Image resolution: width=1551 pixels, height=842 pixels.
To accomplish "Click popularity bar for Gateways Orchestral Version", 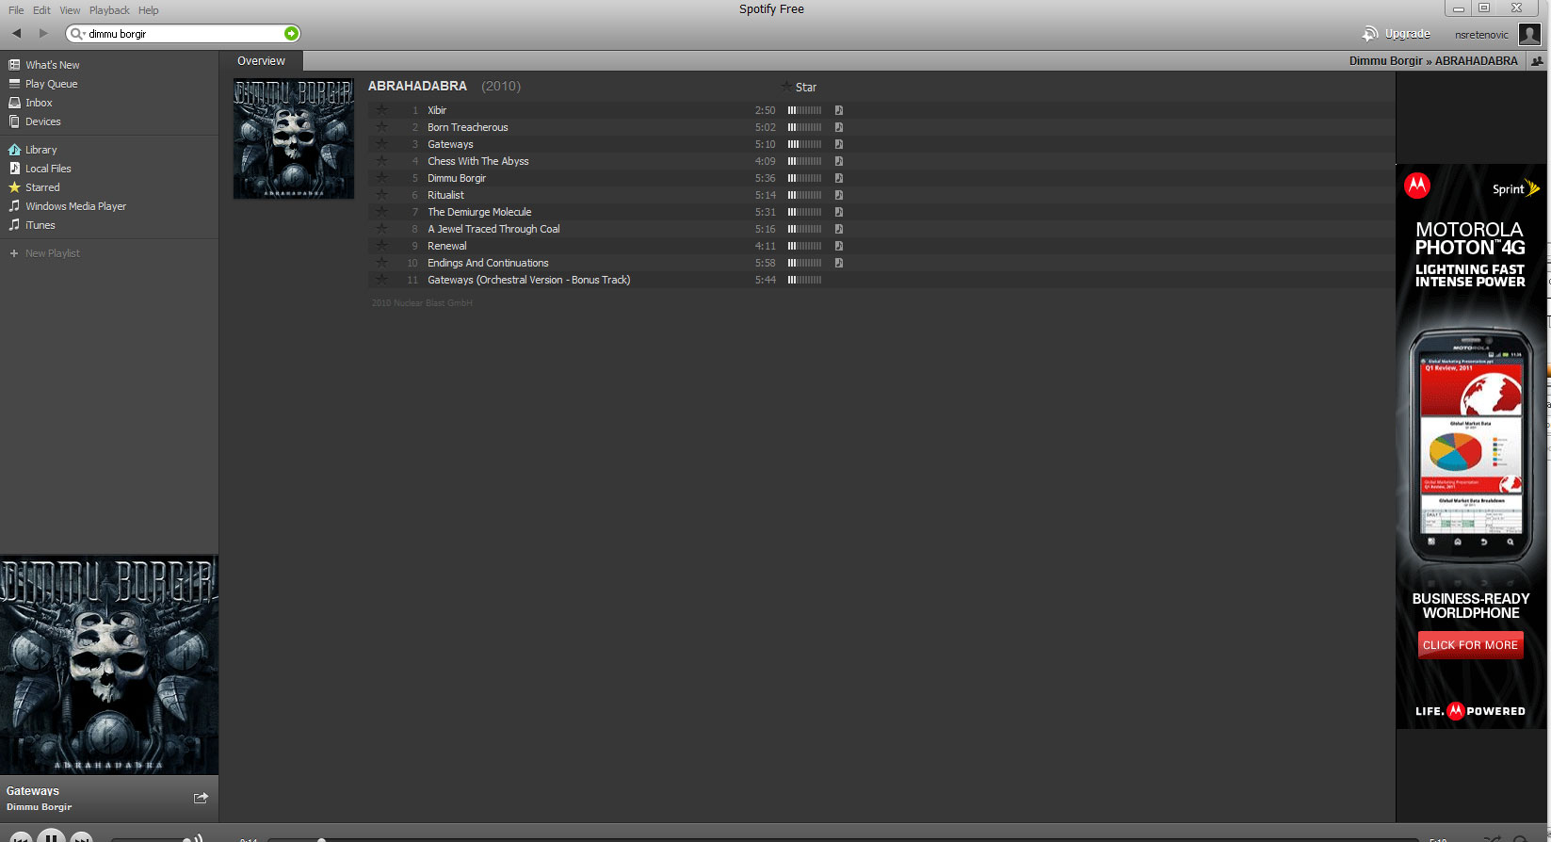I will pyautogui.click(x=804, y=280).
